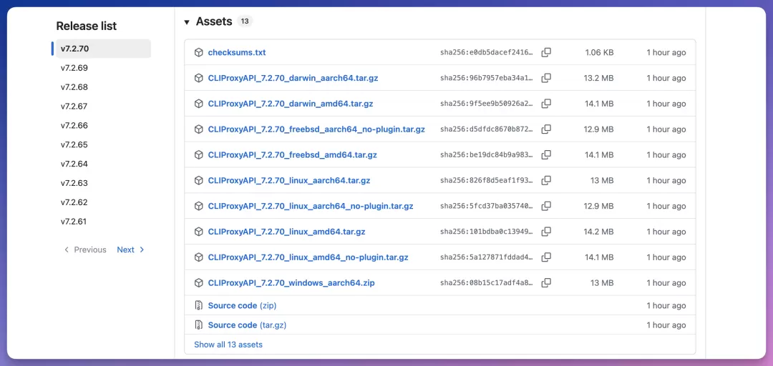
Task: Click package icon beside linux_aarch64_no-plugin.tar.gz
Action: (x=199, y=206)
